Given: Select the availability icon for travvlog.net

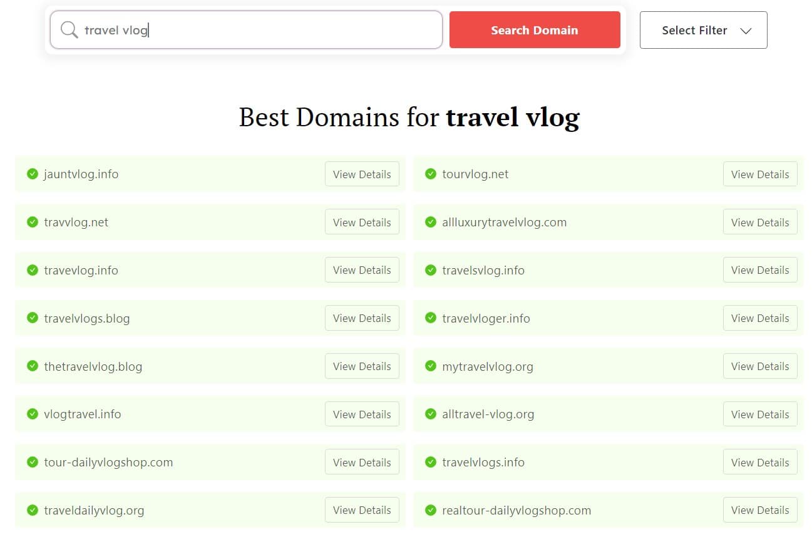Looking at the screenshot, I should 32,222.
